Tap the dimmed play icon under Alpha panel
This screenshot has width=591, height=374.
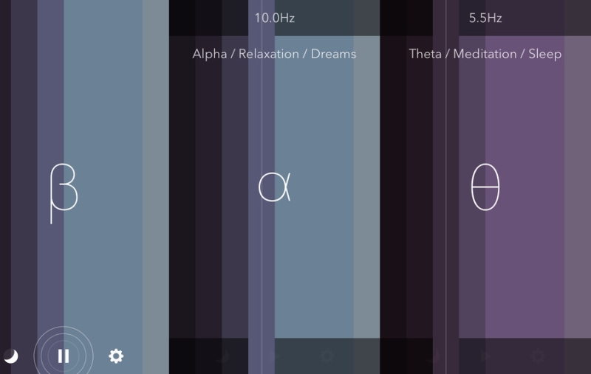click(x=275, y=356)
